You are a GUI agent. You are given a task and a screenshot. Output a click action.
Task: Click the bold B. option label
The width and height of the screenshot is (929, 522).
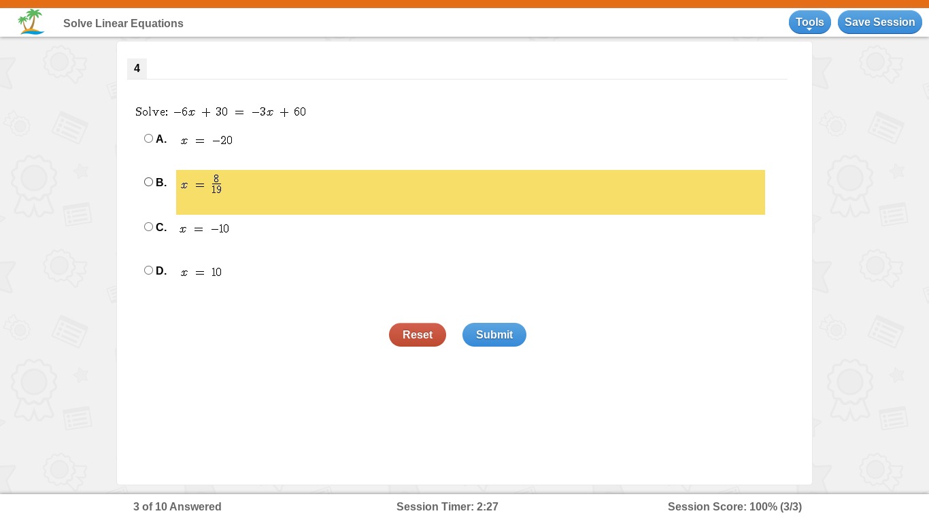161,183
